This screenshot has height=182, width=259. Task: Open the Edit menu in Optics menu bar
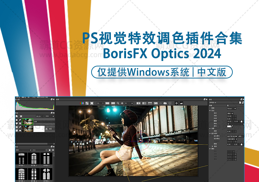coord(23,97)
